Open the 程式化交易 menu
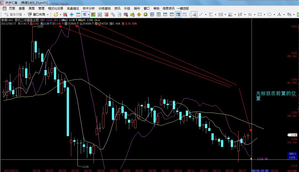 coord(56,8)
